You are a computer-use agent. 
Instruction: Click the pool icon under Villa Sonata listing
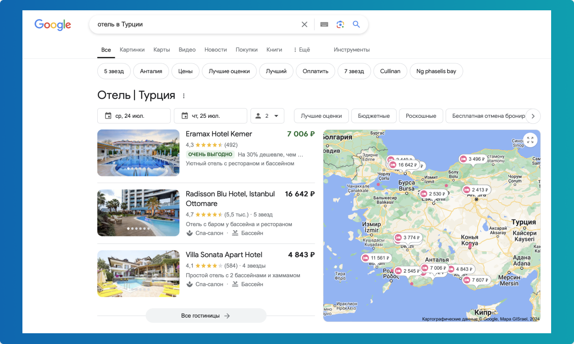point(235,284)
